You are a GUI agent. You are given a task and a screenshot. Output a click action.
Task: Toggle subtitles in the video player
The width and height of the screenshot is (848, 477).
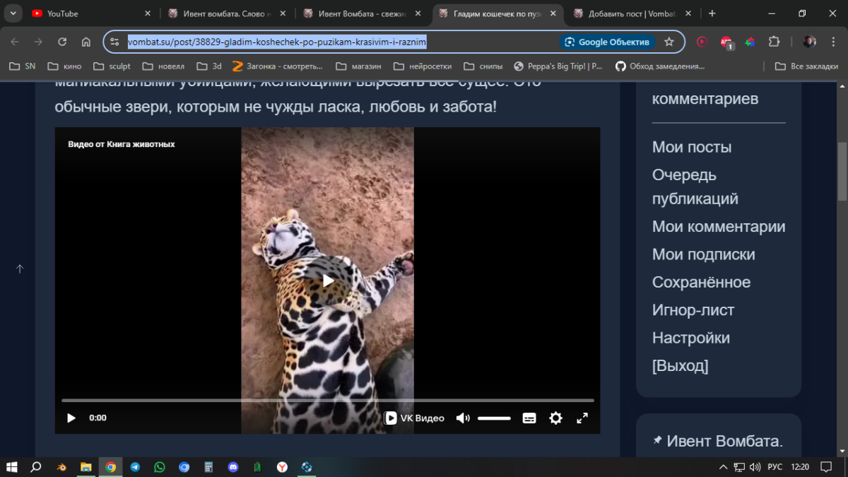529,418
